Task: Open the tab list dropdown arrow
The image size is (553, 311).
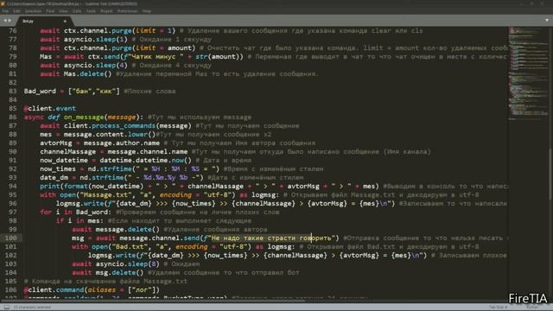Action: pos(547,21)
